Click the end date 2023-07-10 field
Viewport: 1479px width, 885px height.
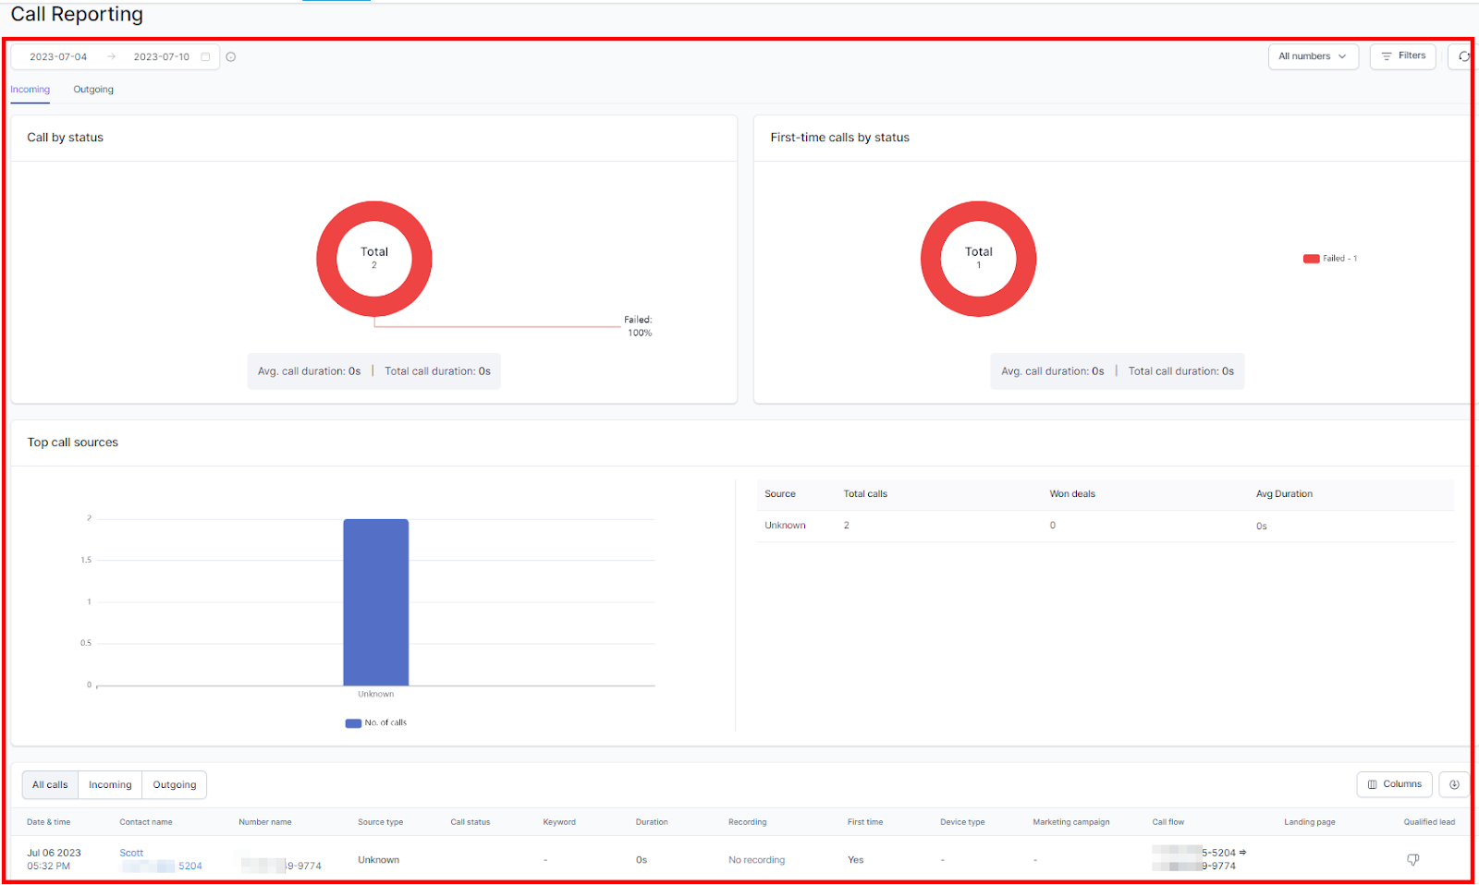point(162,56)
